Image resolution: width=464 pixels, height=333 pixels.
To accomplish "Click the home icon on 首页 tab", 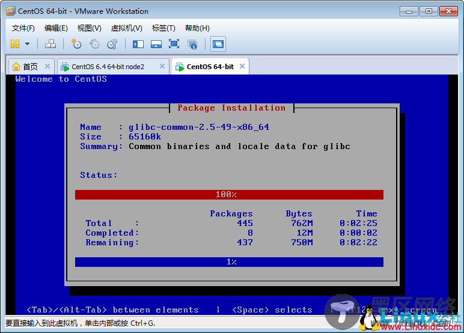I will tap(16, 67).
